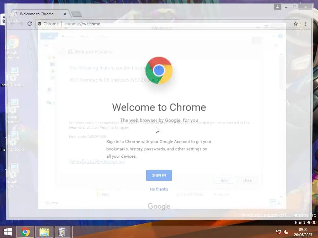Click the Welcome to Chrome heading
The width and height of the screenshot is (318, 238).
159,107
